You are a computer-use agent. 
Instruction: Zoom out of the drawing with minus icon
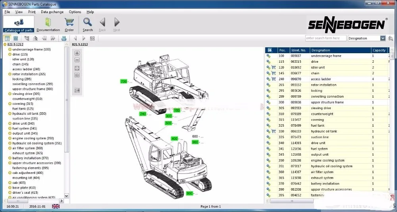(x=77, y=60)
